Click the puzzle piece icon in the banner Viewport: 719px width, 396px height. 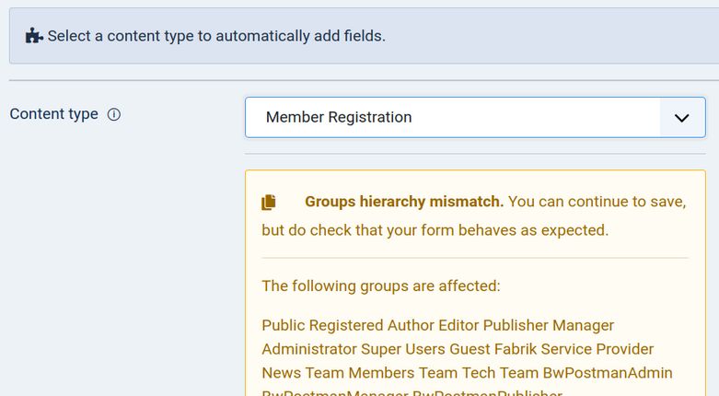click(34, 37)
